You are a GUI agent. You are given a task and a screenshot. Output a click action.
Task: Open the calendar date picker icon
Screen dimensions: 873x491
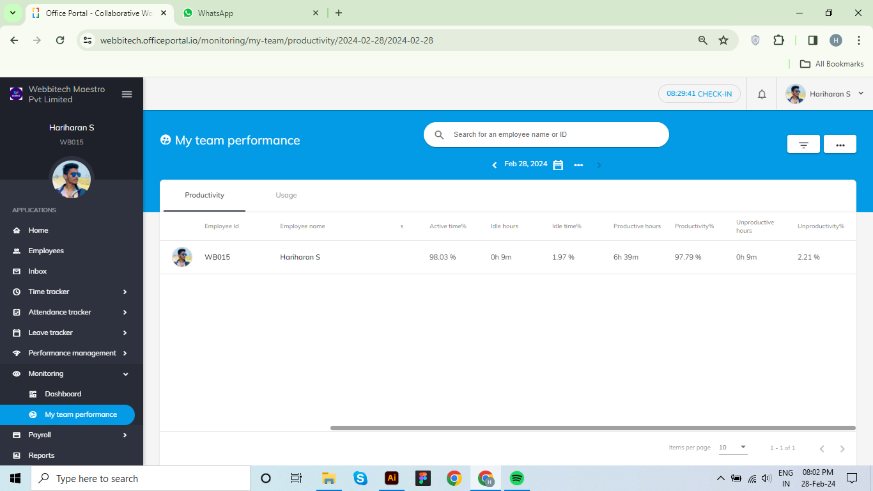(558, 165)
